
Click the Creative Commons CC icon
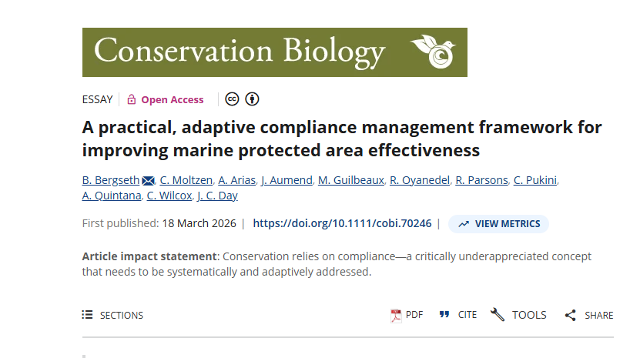coord(232,99)
